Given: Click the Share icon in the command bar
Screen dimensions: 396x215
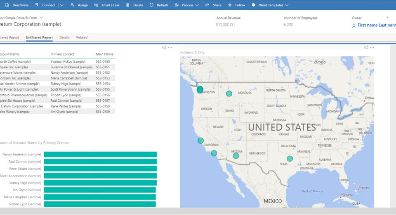Looking at the screenshot, I should (x=207, y=5).
